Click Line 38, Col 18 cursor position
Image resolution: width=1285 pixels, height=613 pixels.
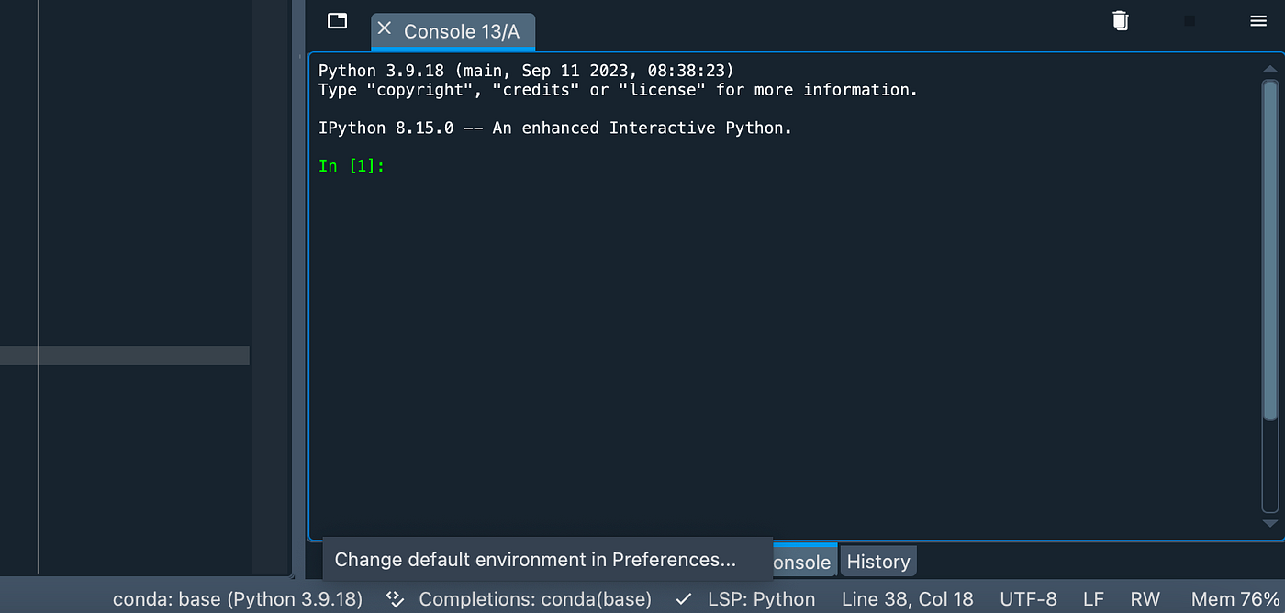pyautogui.click(x=907, y=599)
